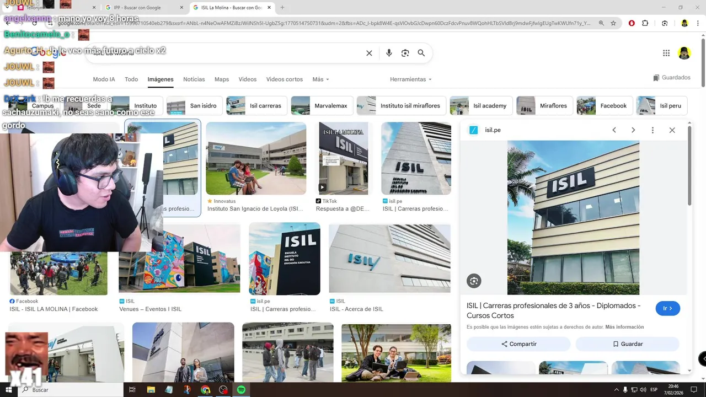
Task: Switch to the Videos tab
Action: pyautogui.click(x=248, y=79)
